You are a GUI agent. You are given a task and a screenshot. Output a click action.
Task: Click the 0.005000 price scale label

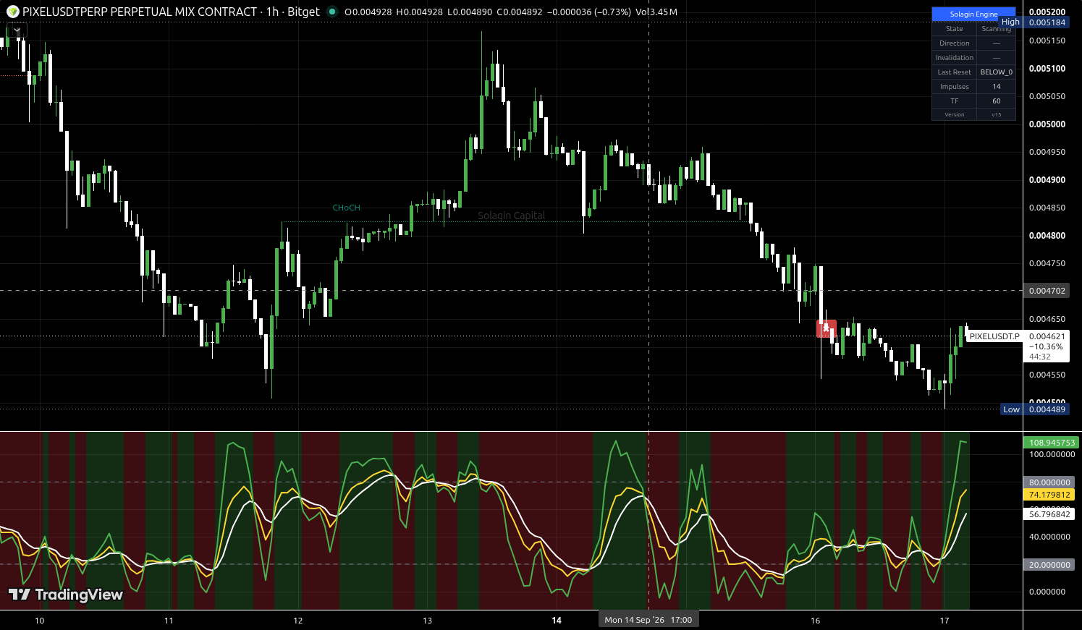[1047, 124]
